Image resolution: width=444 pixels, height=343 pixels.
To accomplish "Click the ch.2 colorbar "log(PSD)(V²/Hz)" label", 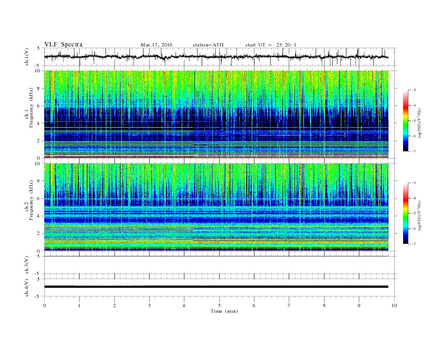I will coord(419,215).
